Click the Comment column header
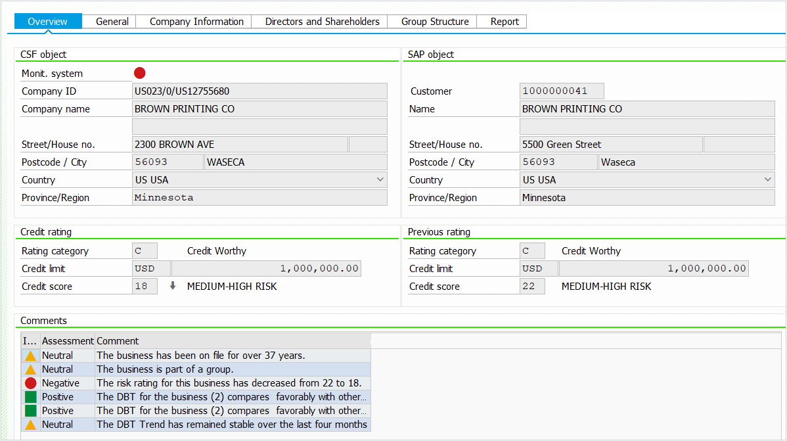 (233, 341)
